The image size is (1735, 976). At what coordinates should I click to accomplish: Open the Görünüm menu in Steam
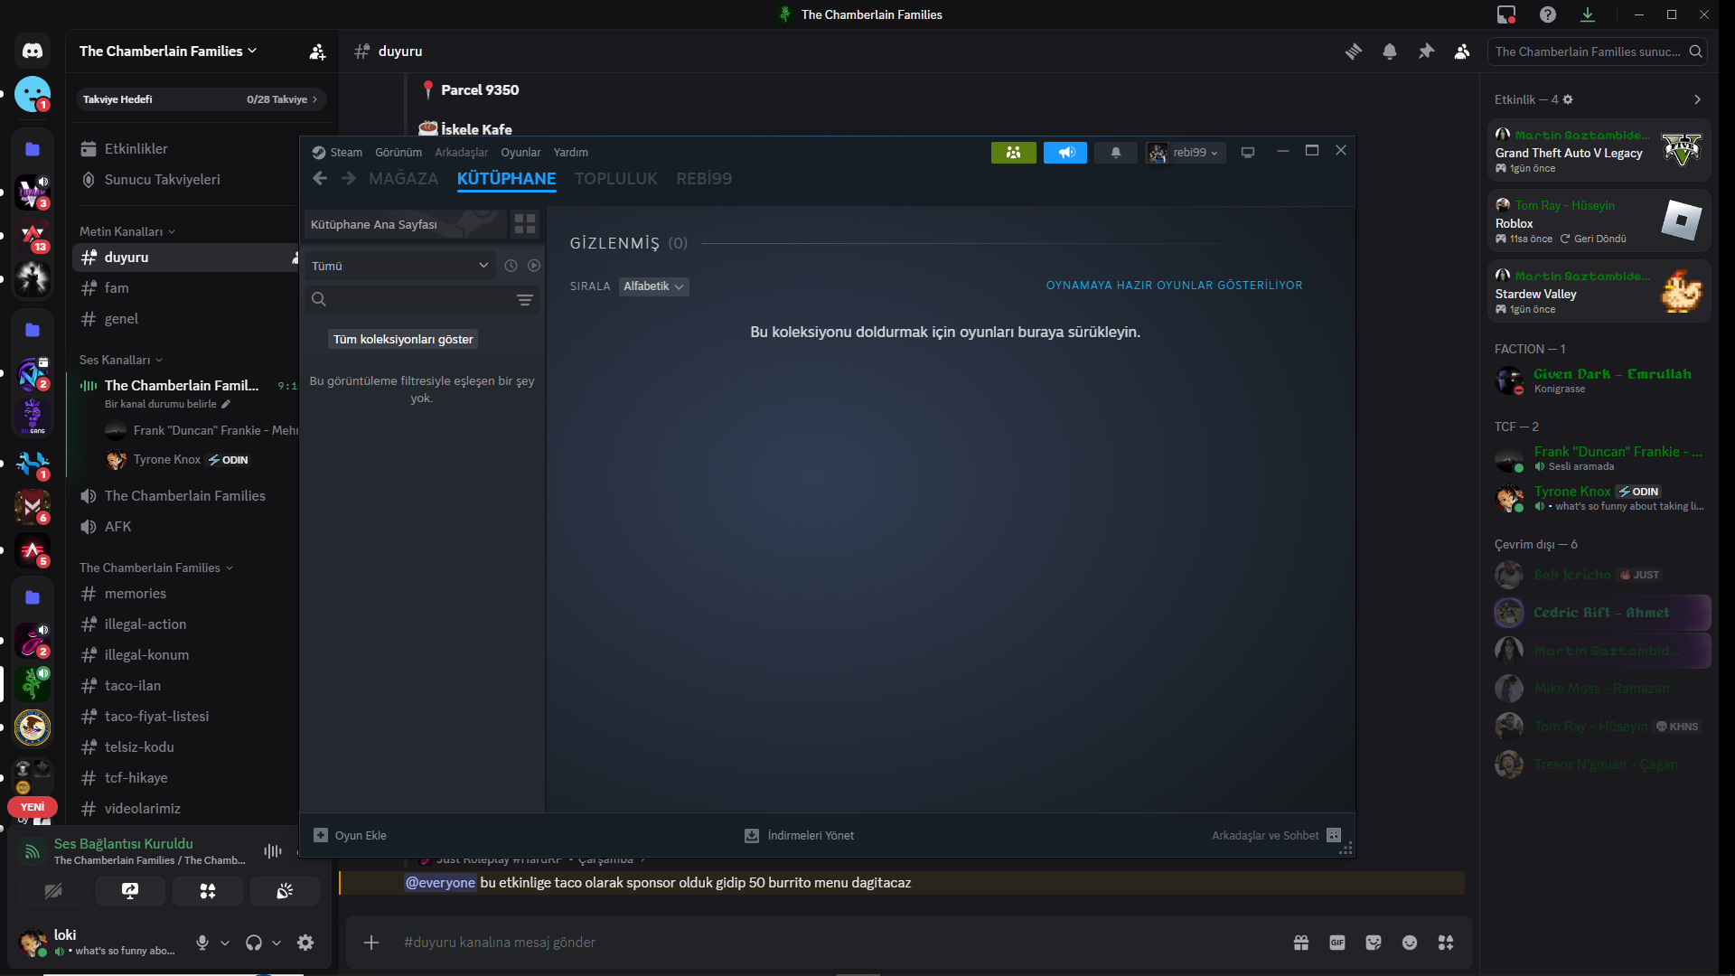399,153
